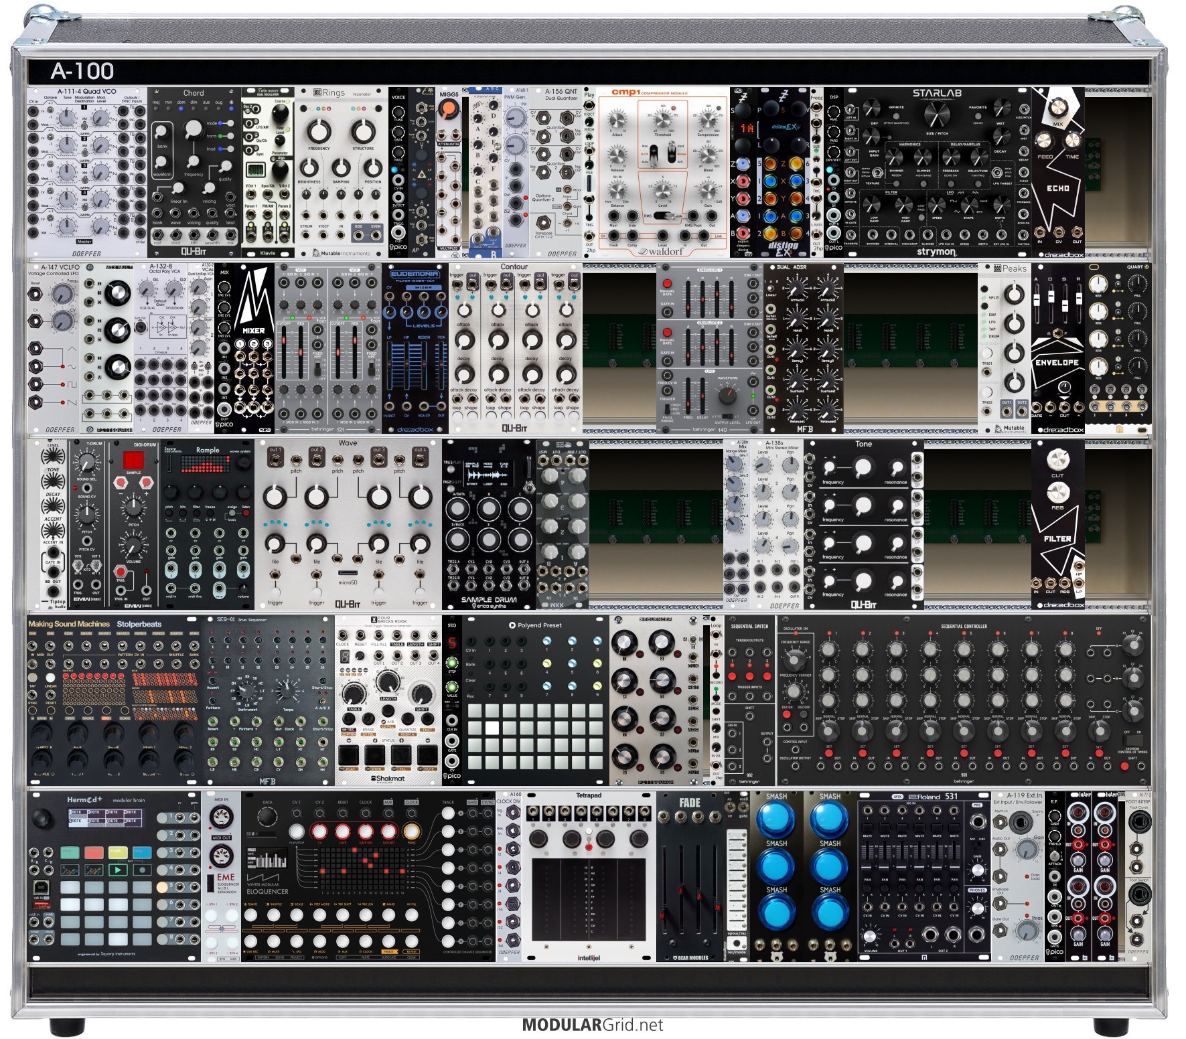
Task: Select the Behringer Sequential Controller module
Action: (964, 700)
